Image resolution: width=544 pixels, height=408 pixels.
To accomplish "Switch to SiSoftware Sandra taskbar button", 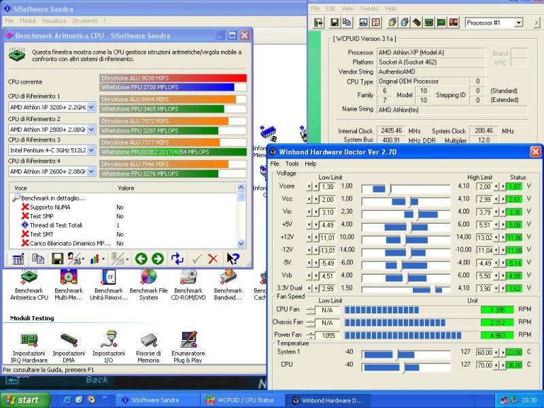I will tap(158, 400).
